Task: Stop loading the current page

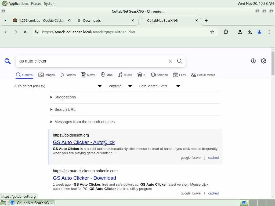Action: click(x=25, y=32)
